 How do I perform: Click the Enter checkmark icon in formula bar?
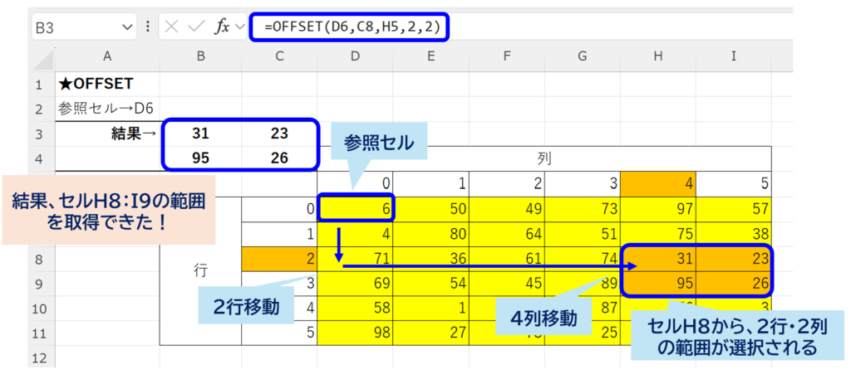194,27
